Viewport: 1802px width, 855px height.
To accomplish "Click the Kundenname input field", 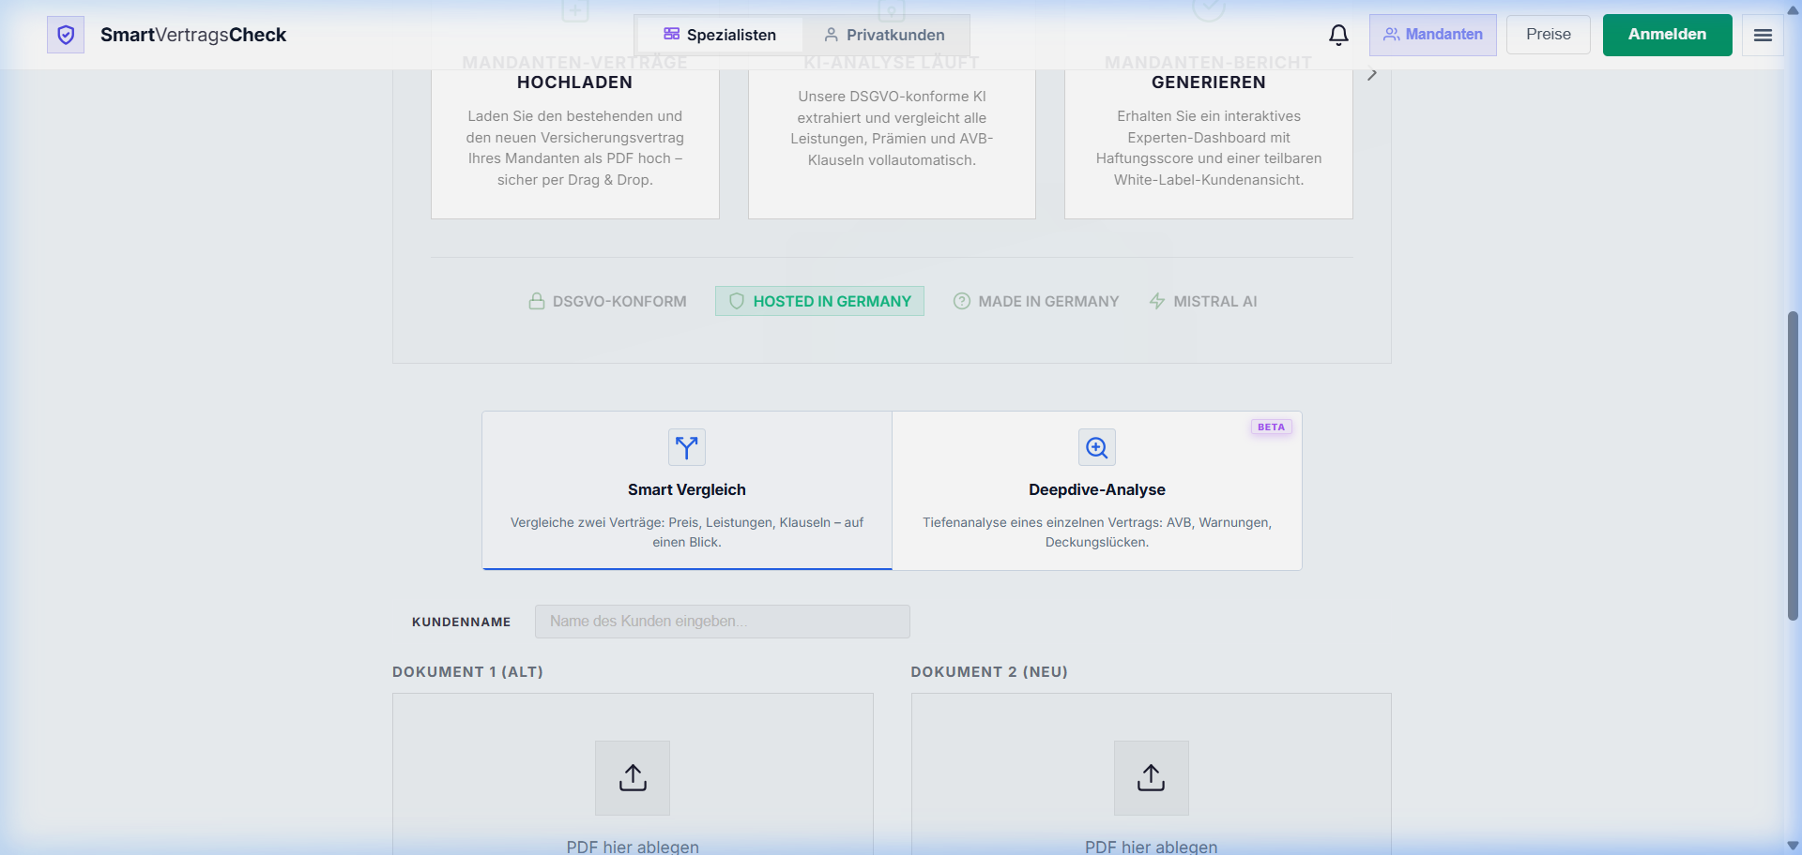I will coord(721,621).
